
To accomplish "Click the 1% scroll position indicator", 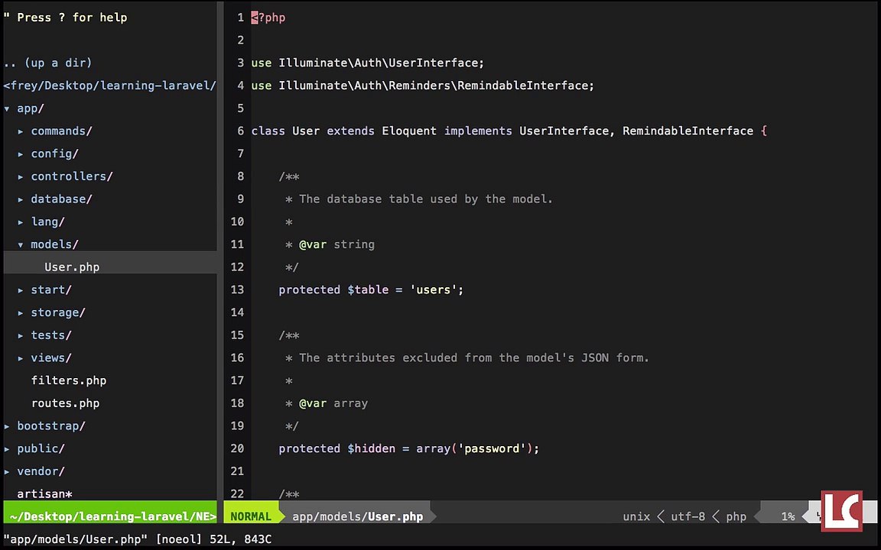I will tap(788, 516).
